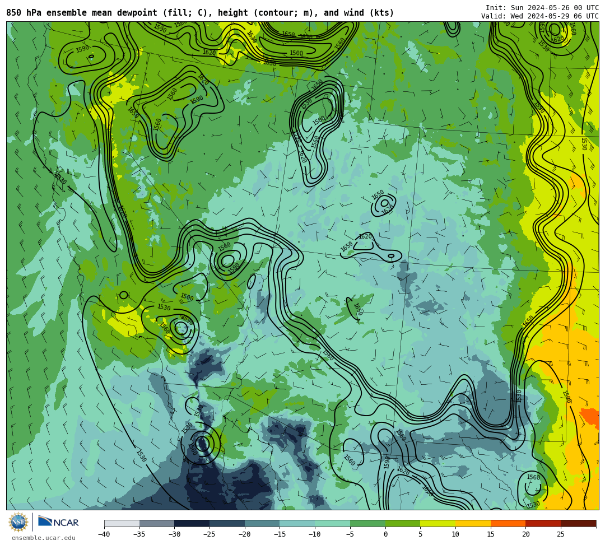Pick the -25 to -20 dark blue swatch
This screenshot has height=545, width=605.
click(x=227, y=523)
